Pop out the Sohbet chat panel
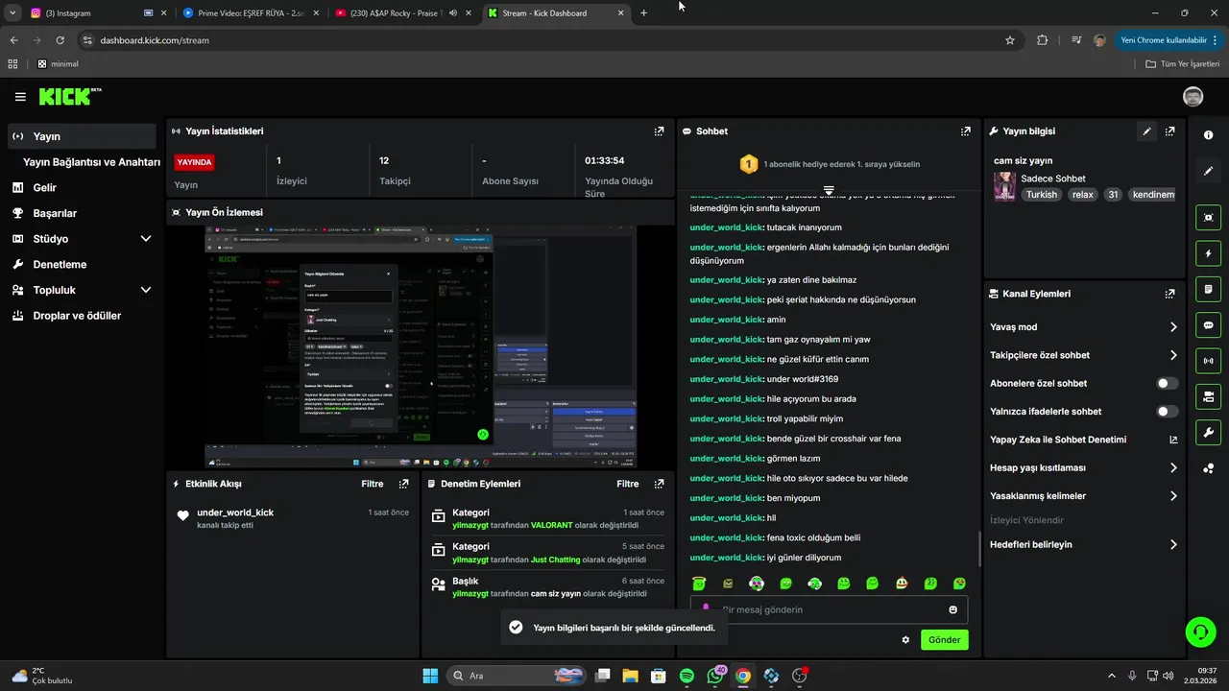This screenshot has height=691, width=1229. 966,131
